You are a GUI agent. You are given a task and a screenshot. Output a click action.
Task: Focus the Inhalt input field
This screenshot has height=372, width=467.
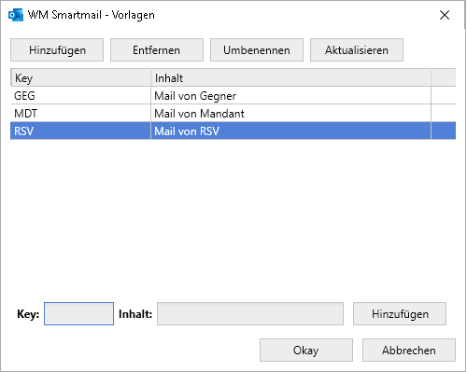pos(250,314)
